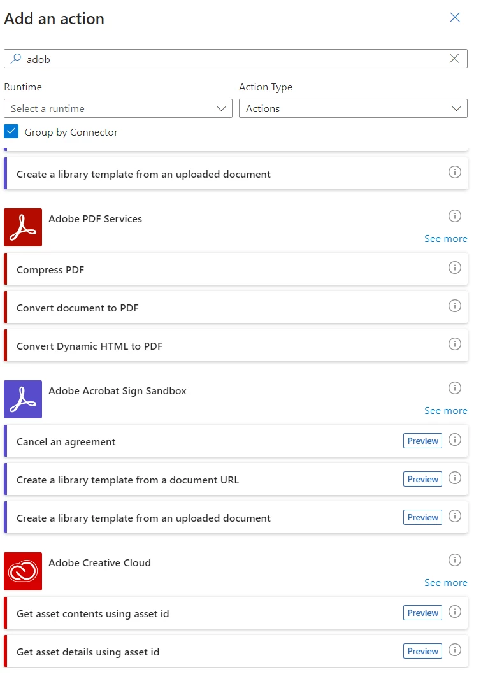Select the Compress PDF action
Viewport: 481px width, 693px height.
point(236,269)
